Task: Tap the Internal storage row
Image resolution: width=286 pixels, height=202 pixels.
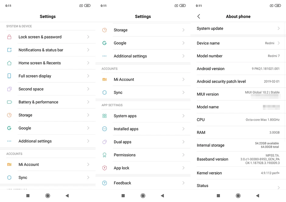Action: 238,145
